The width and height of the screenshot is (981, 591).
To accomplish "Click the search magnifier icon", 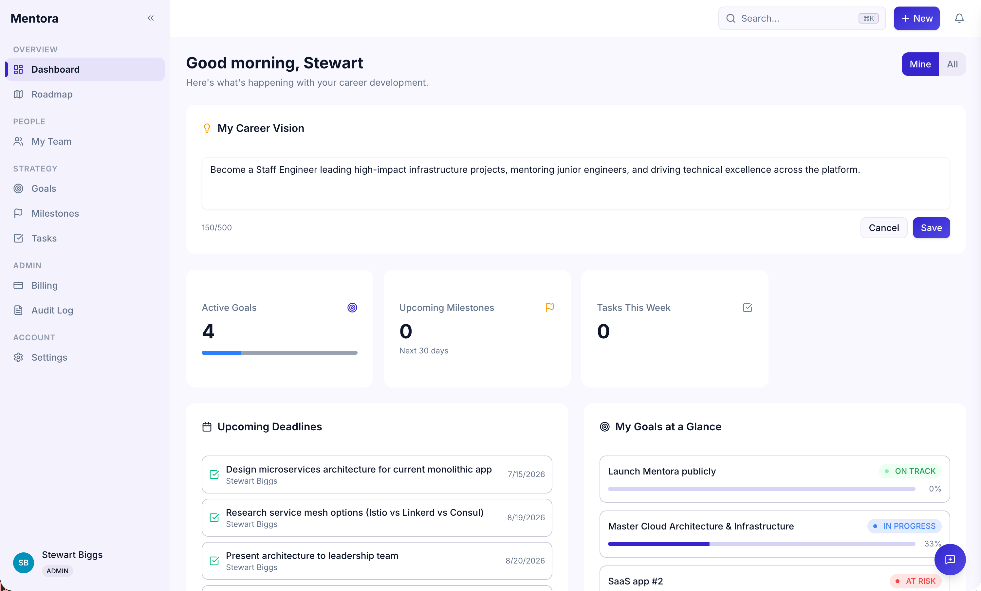I will point(731,18).
